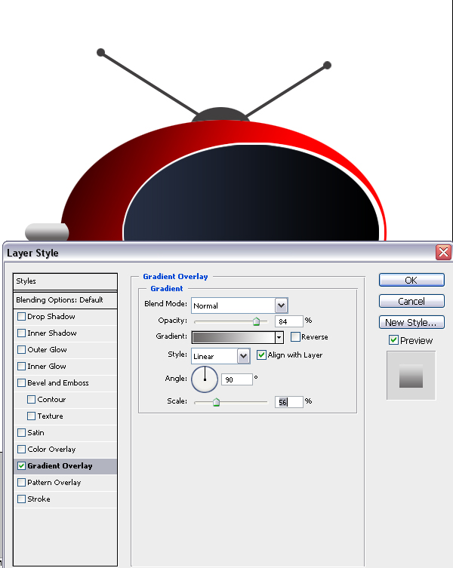The width and height of the screenshot is (453, 568).
Task: Tick the Inner Glow checkbox
Action: pos(21,367)
